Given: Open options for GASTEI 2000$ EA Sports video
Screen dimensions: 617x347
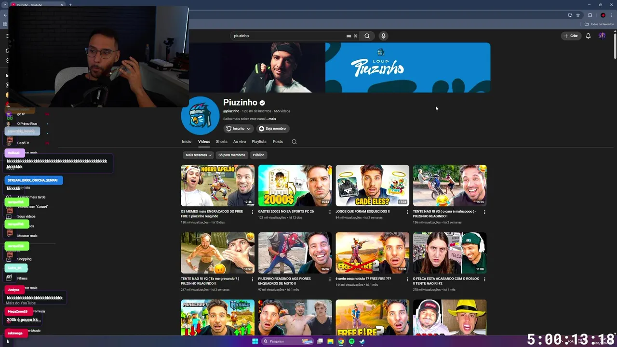Looking at the screenshot, I should coord(330,212).
